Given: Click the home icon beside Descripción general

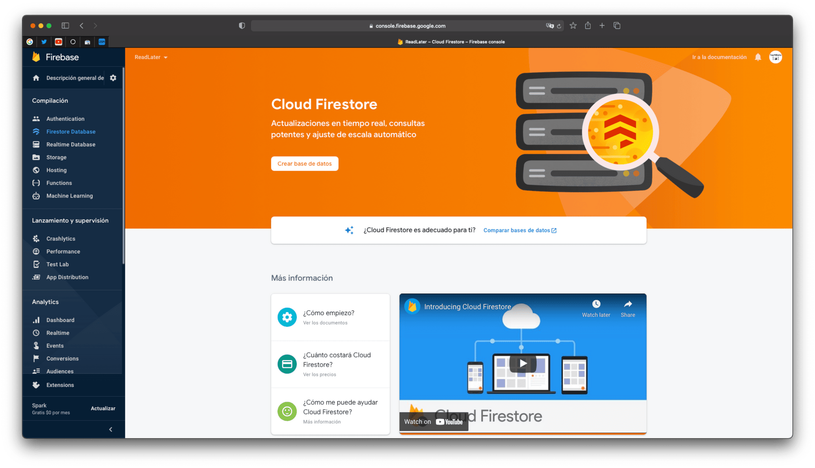Looking at the screenshot, I should 36,78.
